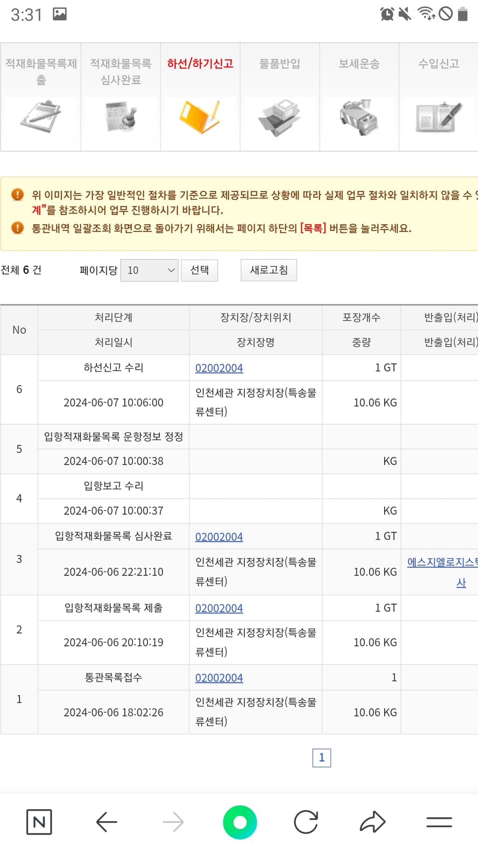Click the timestamp 2024-06-07 10:00:38
Screen dimensions: 478x851
(x=113, y=461)
